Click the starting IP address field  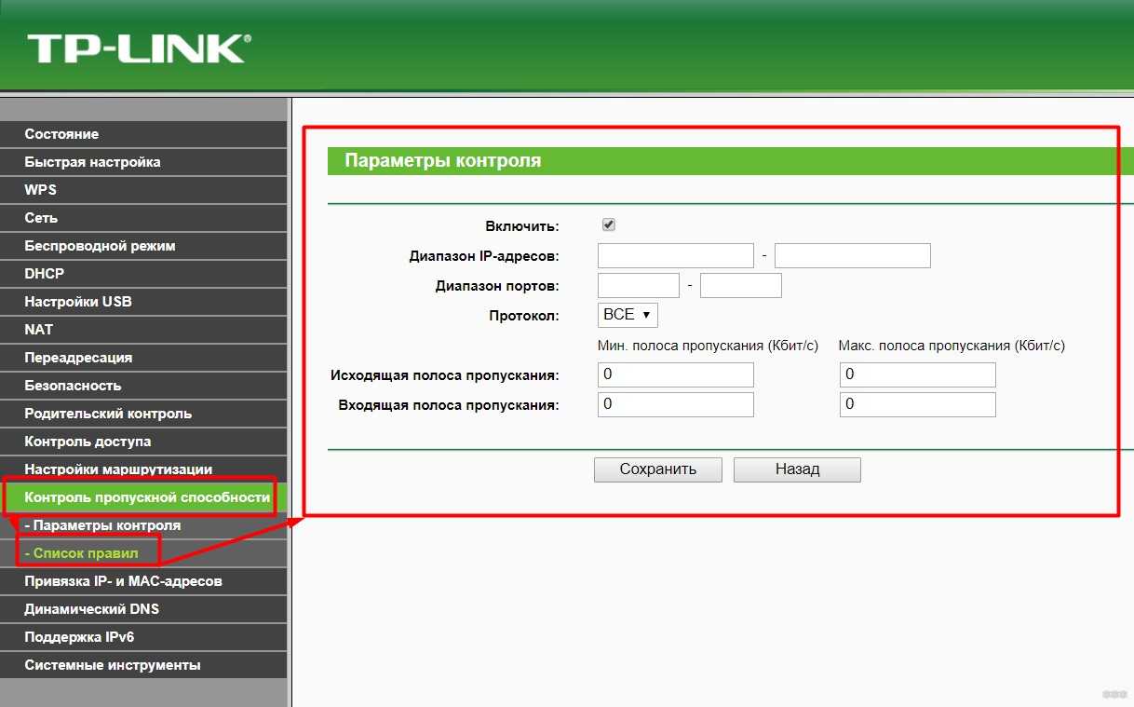pyautogui.click(x=676, y=255)
